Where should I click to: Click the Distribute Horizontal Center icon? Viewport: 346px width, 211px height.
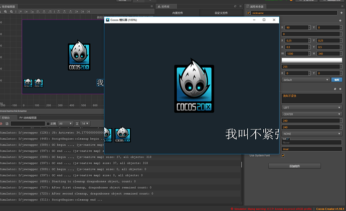tap(82, 11)
